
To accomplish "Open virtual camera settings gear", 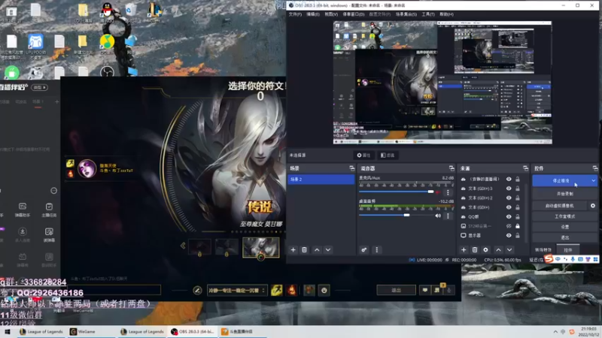I will pyautogui.click(x=593, y=206).
